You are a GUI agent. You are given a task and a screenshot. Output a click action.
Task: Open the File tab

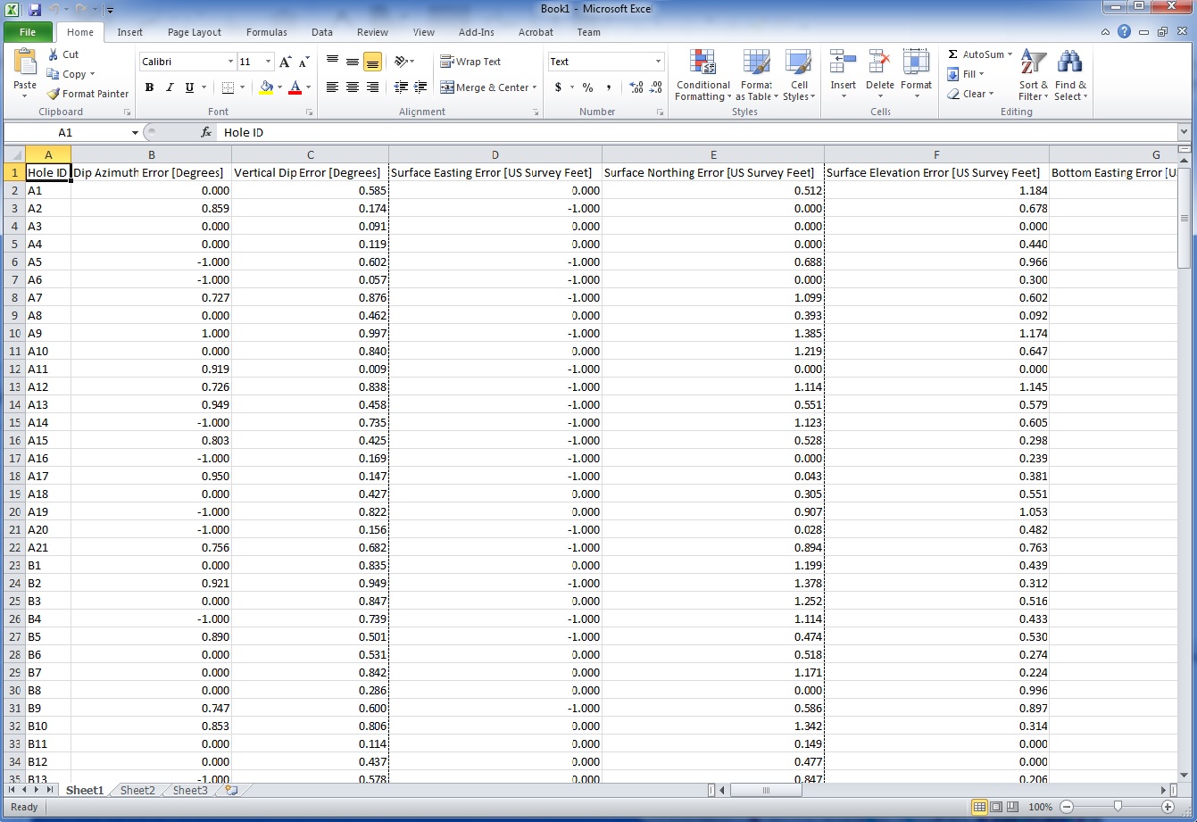[28, 32]
